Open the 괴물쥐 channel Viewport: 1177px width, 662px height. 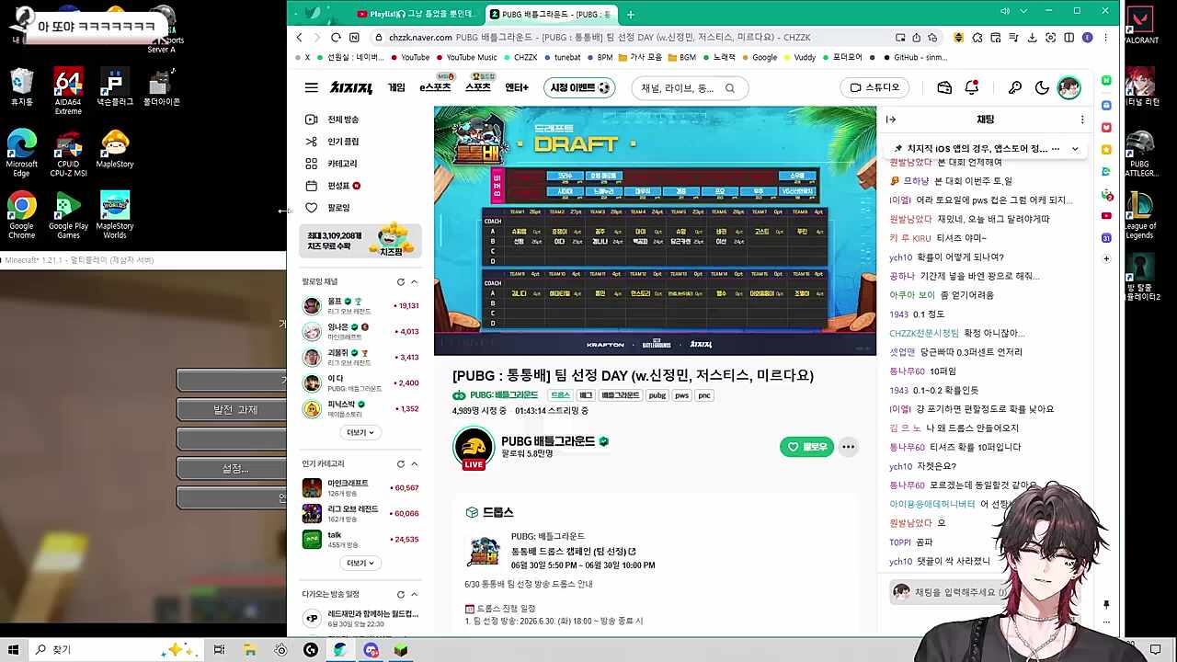360,357
